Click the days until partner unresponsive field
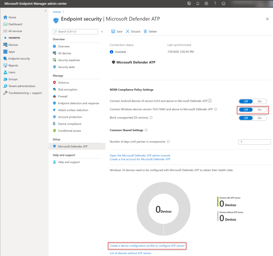273x256 pixels. point(254,142)
